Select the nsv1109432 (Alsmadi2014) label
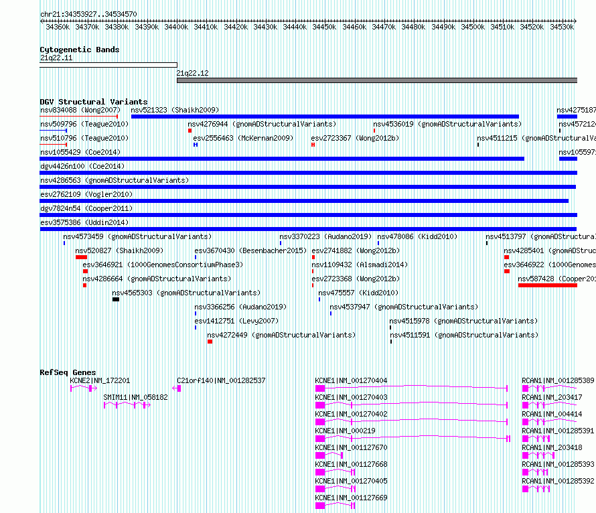 coord(360,265)
